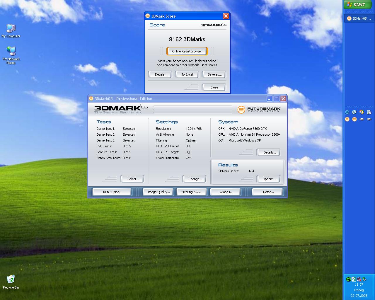This screenshot has width=375, height=300.
Task: Click the Start button
Action: click(x=358, y=4)
